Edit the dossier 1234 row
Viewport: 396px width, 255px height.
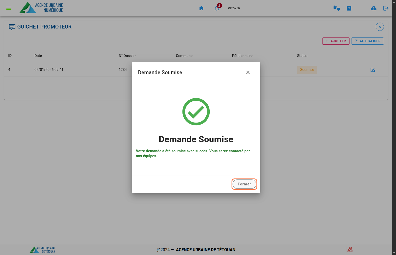[372, 70]
